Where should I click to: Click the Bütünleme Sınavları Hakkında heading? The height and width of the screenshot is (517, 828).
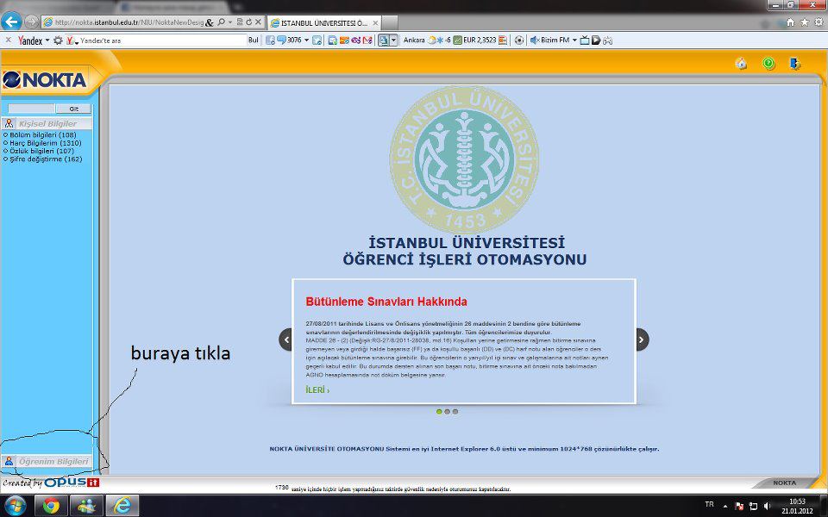[x=386, y=302]
